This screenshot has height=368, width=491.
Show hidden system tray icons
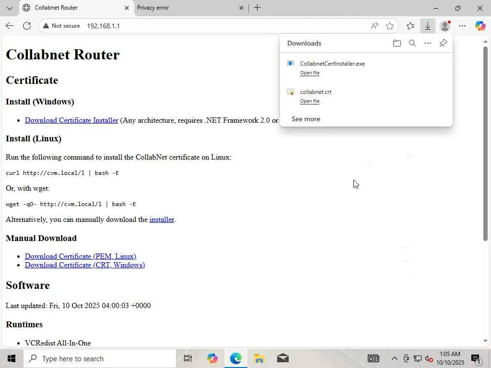tap(395, 358)
